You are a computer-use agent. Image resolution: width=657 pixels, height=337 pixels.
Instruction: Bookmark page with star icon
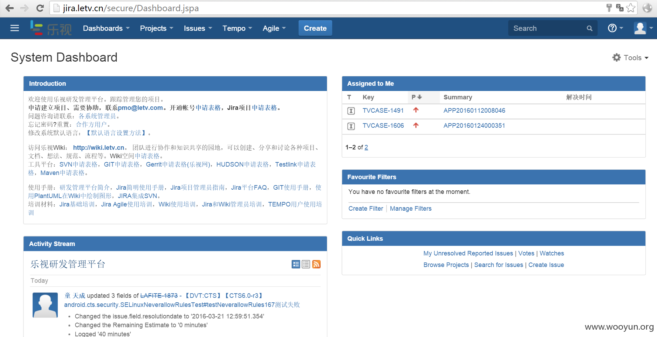[x=631, y=8]
